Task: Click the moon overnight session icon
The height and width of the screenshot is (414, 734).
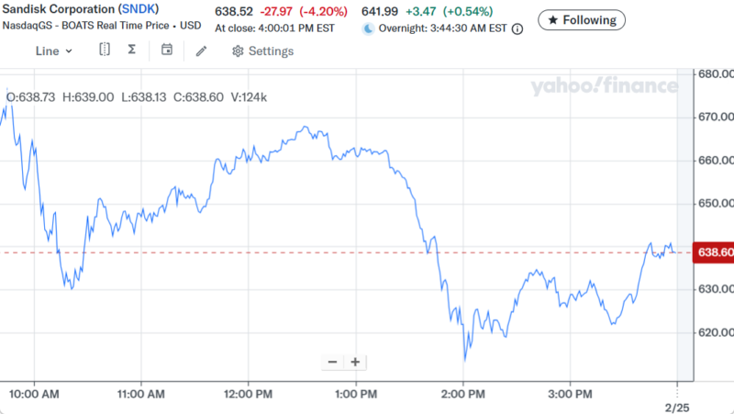Action: point(368,28)
